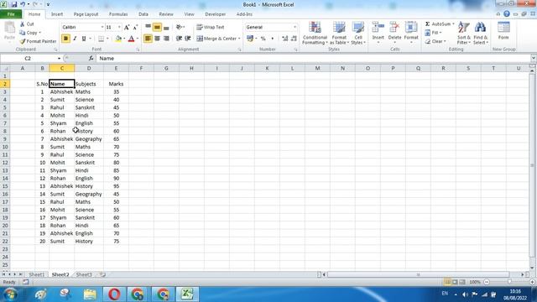Click the Format Painter brush
This screenshot has width=537, height=302.
(x=23, y=41)
